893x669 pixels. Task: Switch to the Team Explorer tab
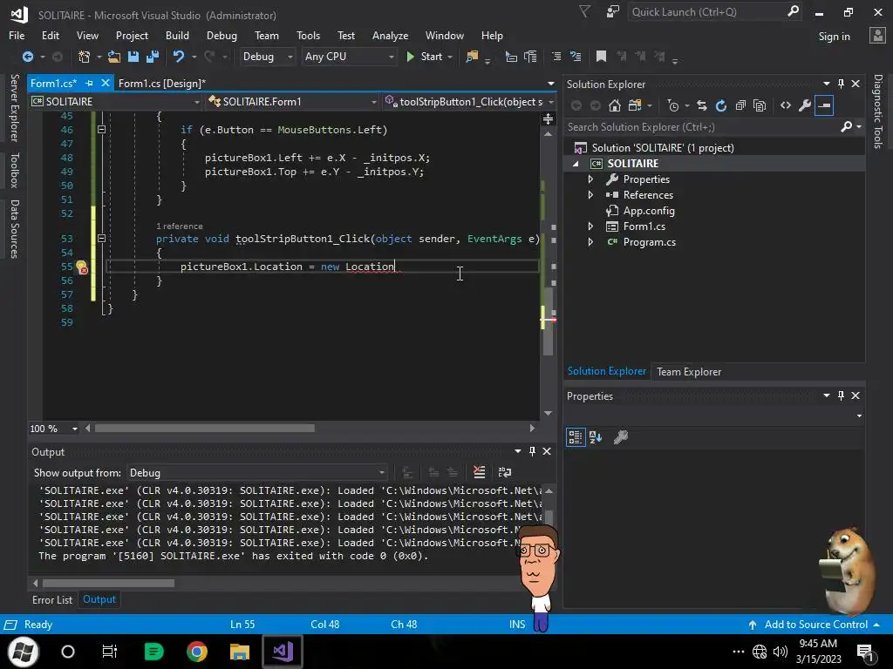[x=689, y=371]
